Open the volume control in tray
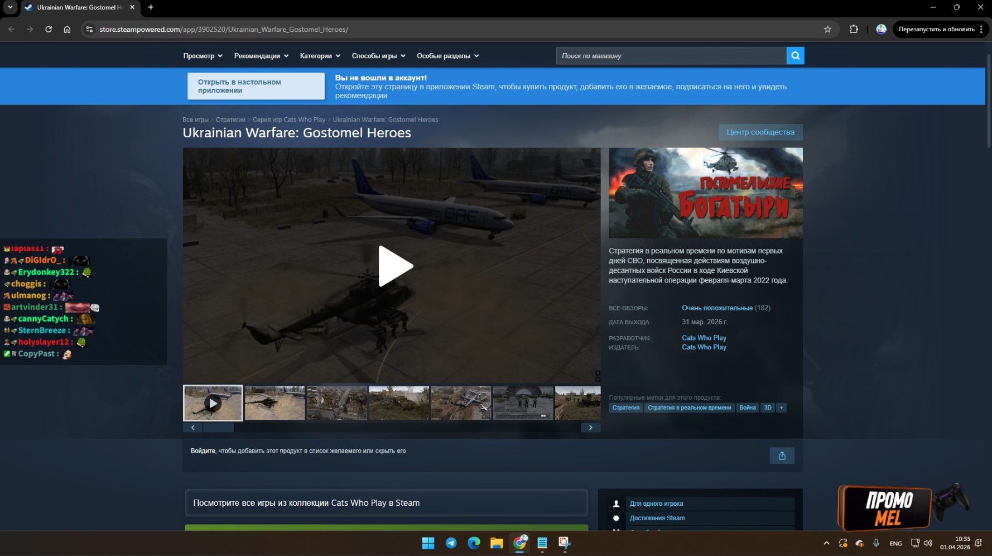Viewport: 992px width, 556px height. (928, 543)
